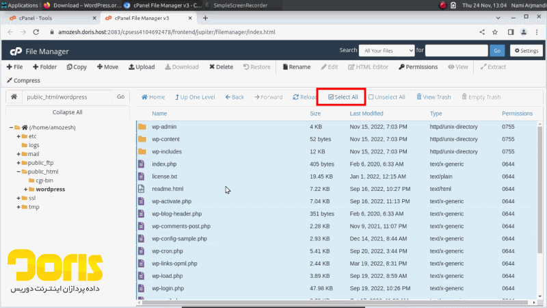This screenshot has width=547, height=308.
Task: Click the Rename toolbar button
Action: pos(297,66)
